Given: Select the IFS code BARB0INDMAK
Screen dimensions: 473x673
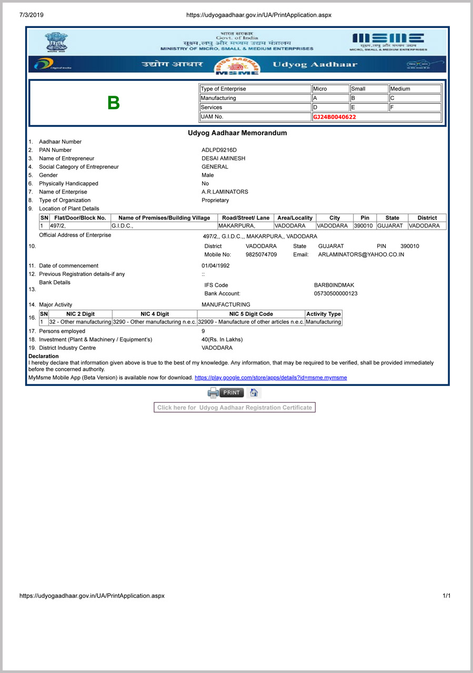Looking at the screenshot, I should pyautogui.click(x=334, y=285).
